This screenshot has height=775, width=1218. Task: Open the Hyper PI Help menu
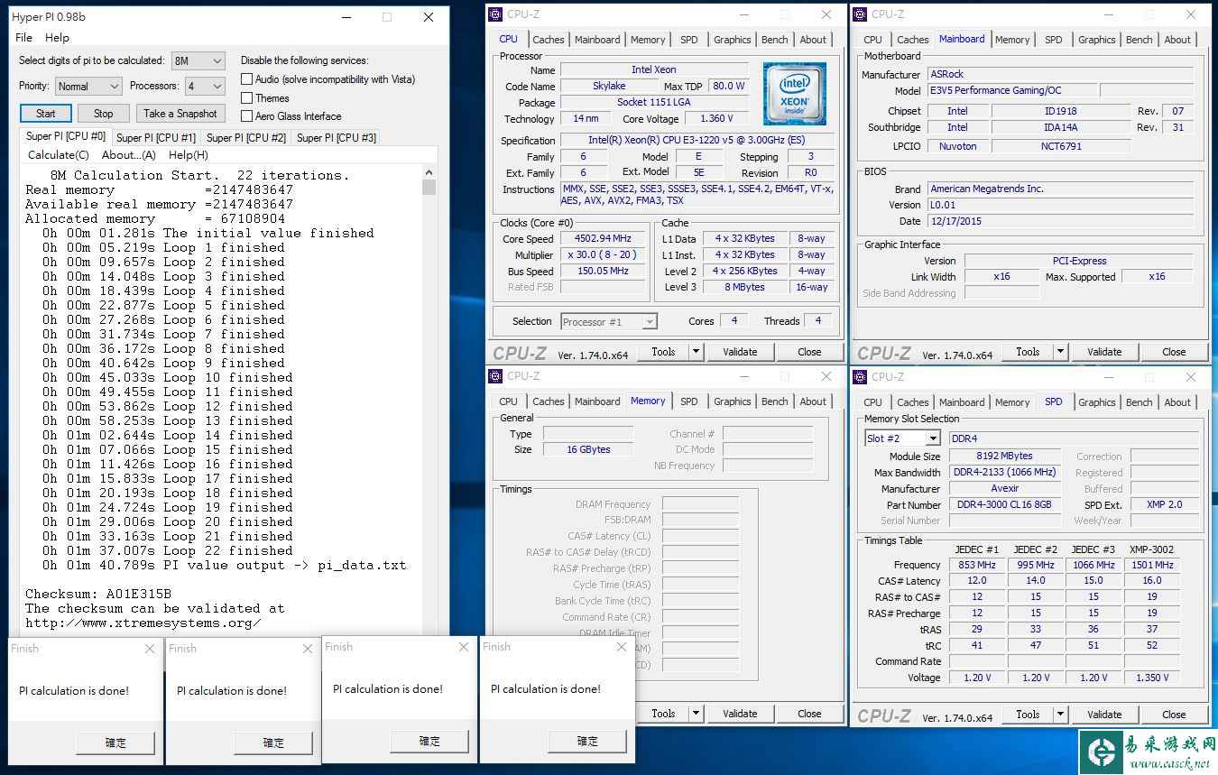pos(57,38)
